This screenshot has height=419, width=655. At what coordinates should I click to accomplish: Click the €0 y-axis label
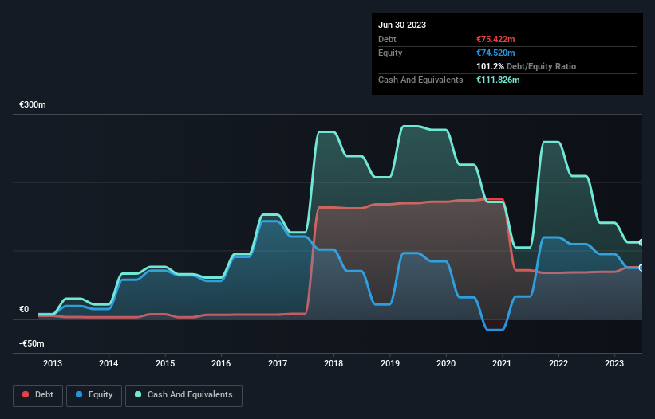pyautogui.click(x=24, y=309)
